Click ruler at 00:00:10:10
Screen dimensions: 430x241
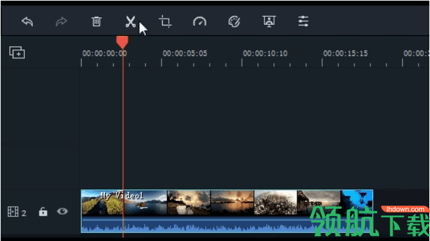265,53
